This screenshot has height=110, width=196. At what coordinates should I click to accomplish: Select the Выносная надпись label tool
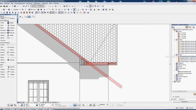pos(11,47)
